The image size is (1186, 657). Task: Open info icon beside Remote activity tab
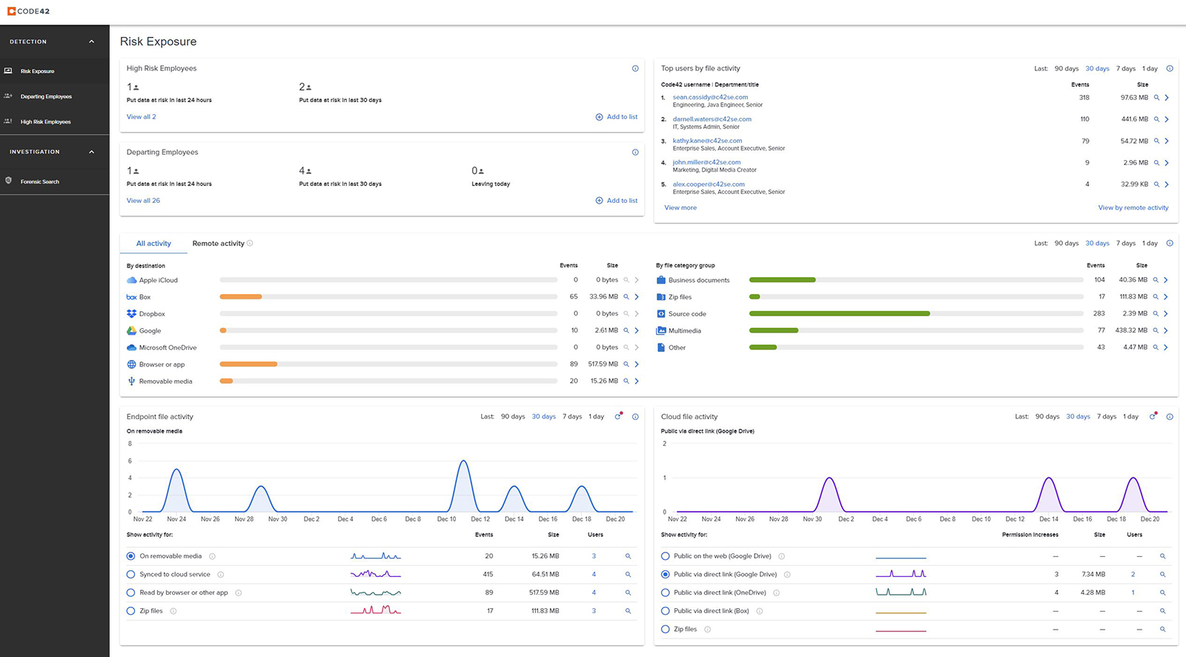[x=250, y=244]
